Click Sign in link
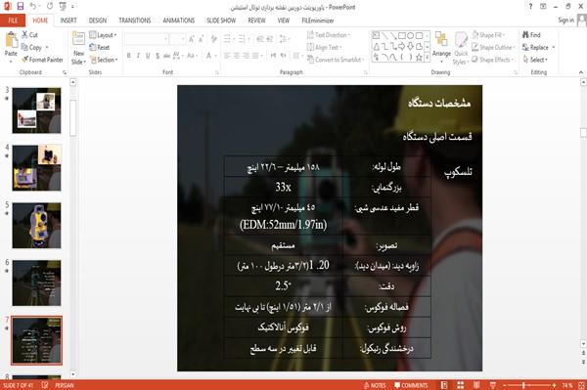This screenshot has width=587, height=390. coord(565,20)
